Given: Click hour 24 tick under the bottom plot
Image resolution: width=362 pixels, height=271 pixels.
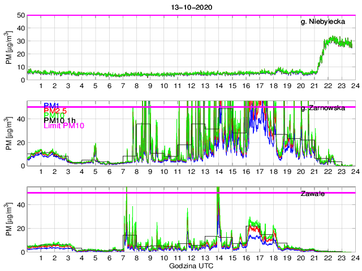Looking at the screenshot, I should click(355, 258).
